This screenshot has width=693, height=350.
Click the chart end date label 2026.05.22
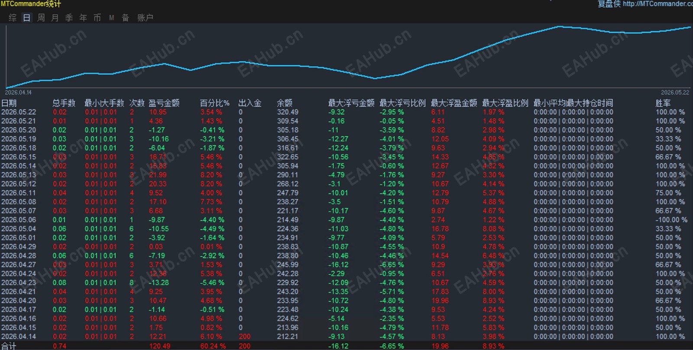coord(675,93)
